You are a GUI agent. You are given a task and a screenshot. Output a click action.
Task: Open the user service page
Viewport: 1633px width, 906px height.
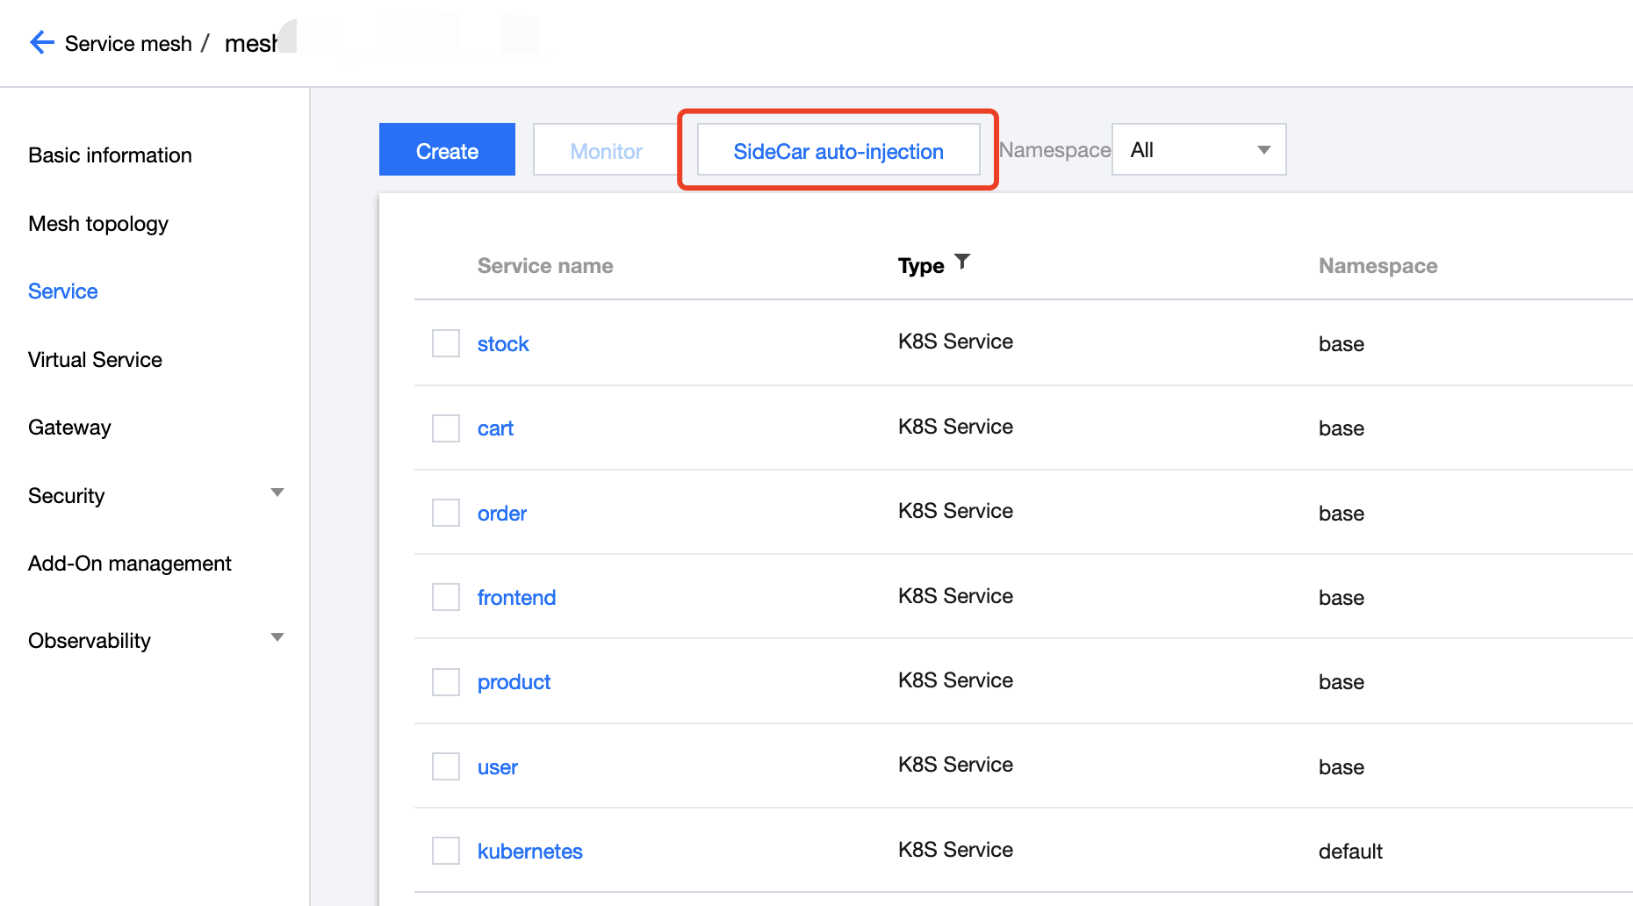[x=498, y=766]
